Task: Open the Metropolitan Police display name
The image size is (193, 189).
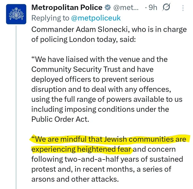Action: [67, 7]
